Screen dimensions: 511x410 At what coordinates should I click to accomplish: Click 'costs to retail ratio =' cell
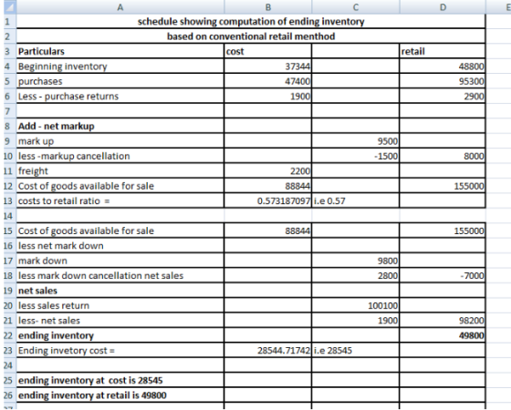(120, 200)
